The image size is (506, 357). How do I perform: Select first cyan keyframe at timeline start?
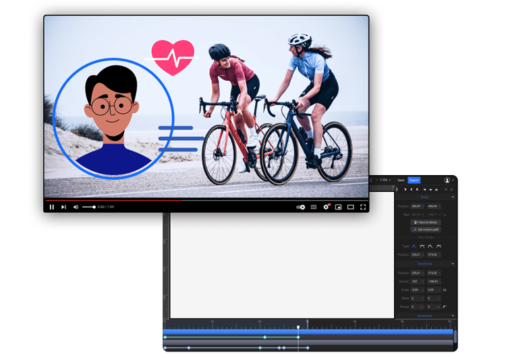click(x=165, y=337)
